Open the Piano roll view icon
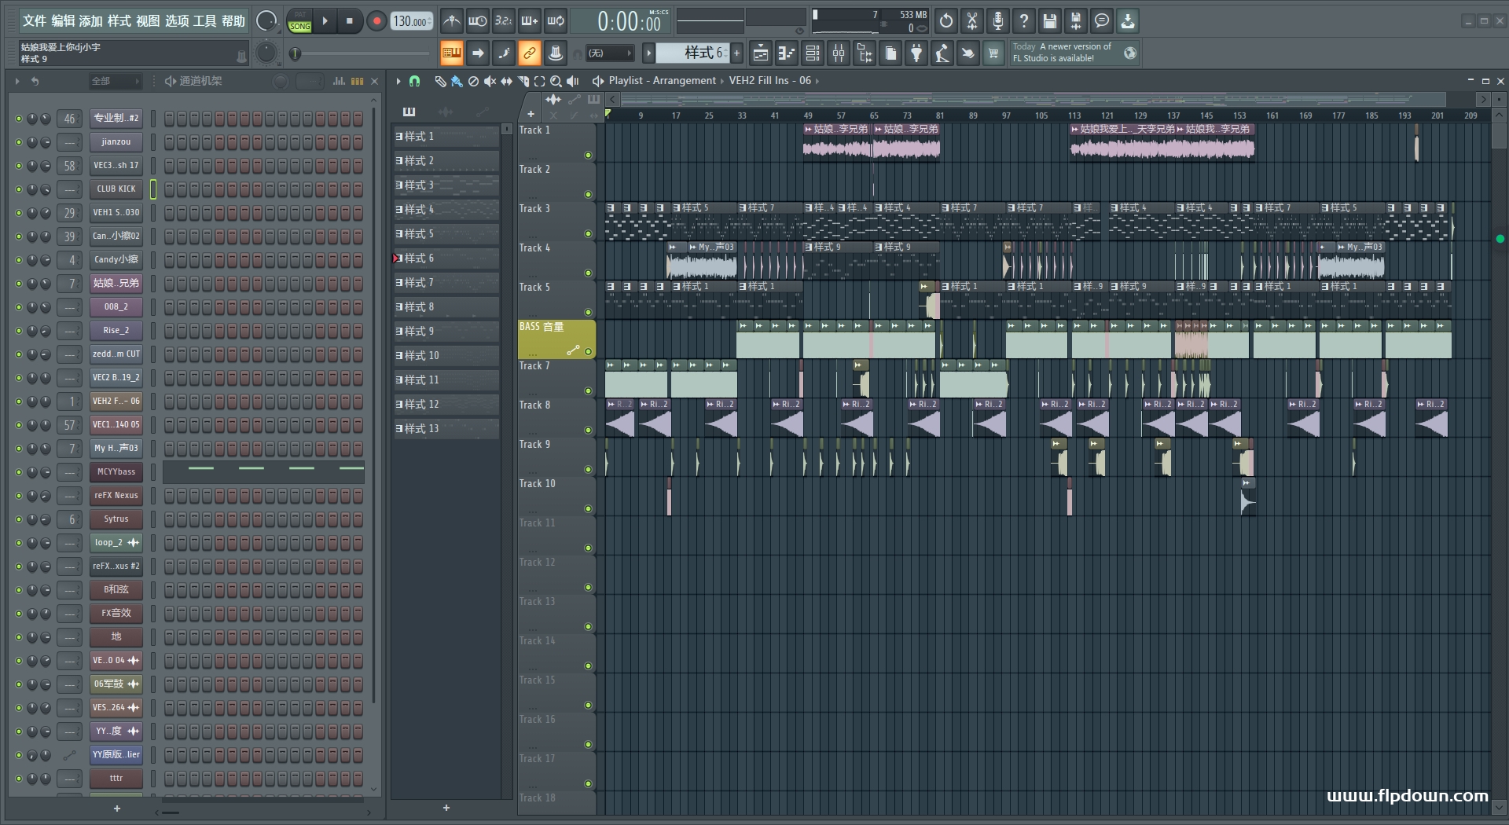Viewport: 1509px width, 825px height. (786, 53)
